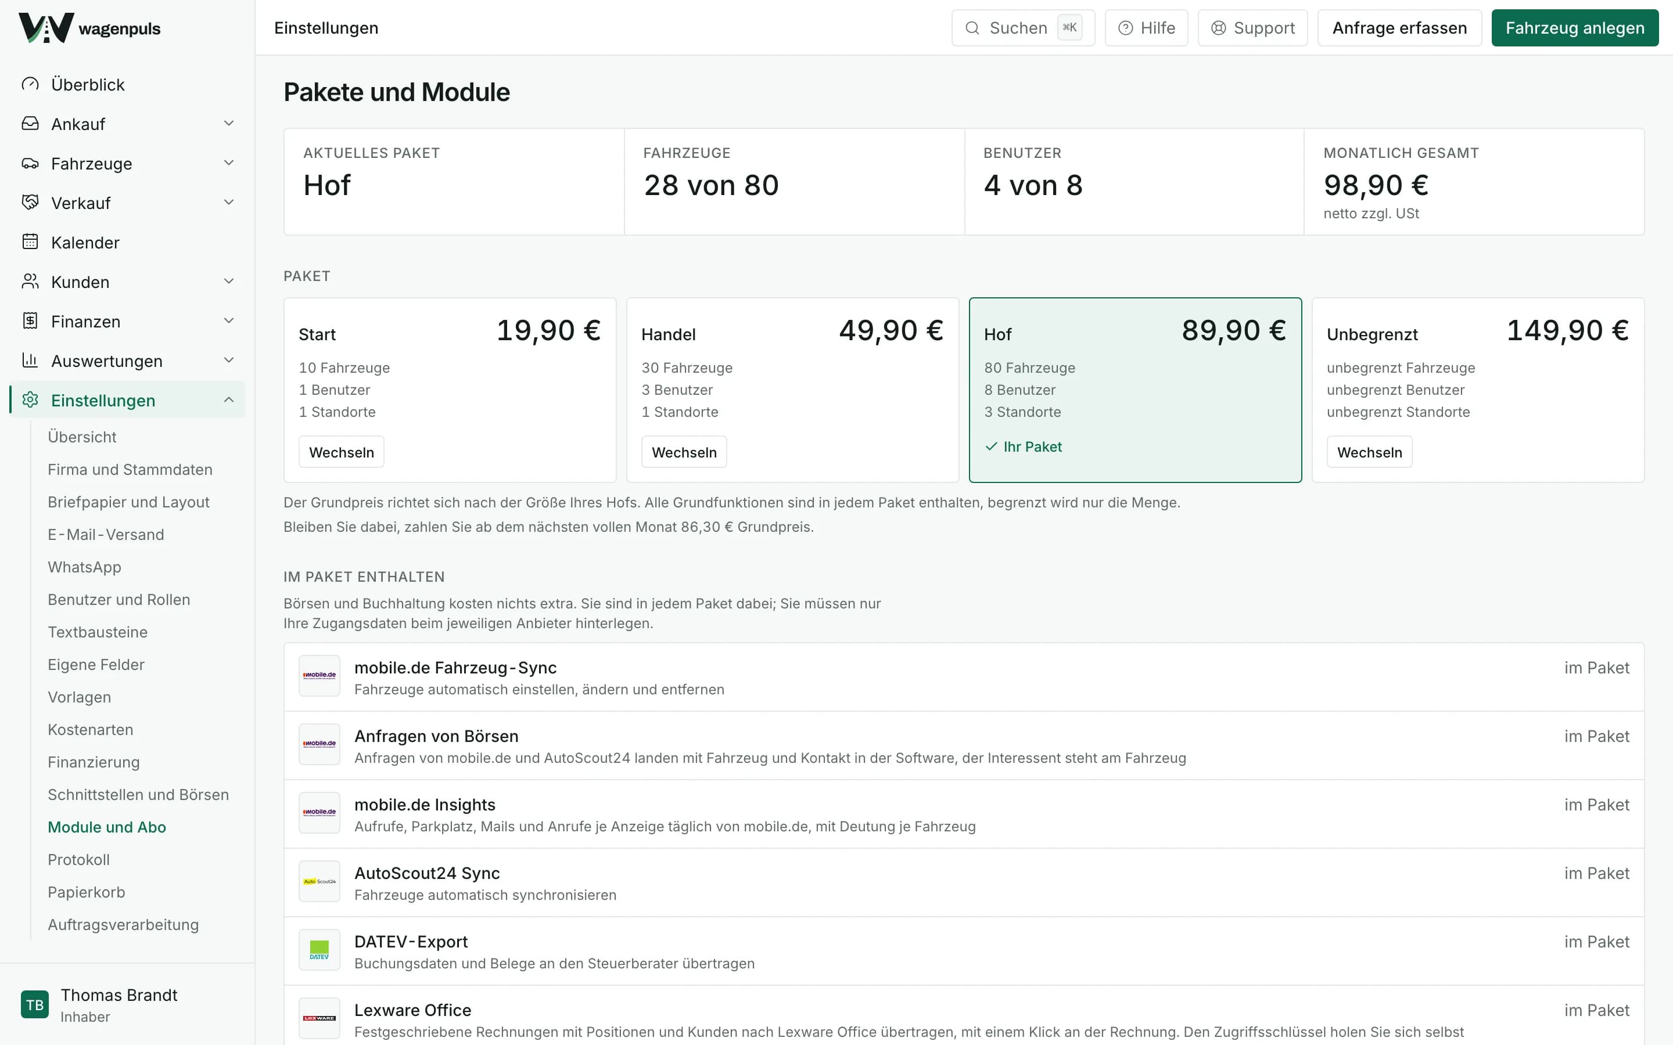1673x1045 pixels.
Task: Open the Hilfe button
Action: [x=1146, y=28]
